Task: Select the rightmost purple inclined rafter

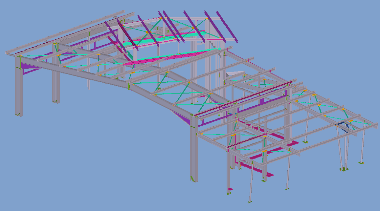Action: tap(227, 29)
